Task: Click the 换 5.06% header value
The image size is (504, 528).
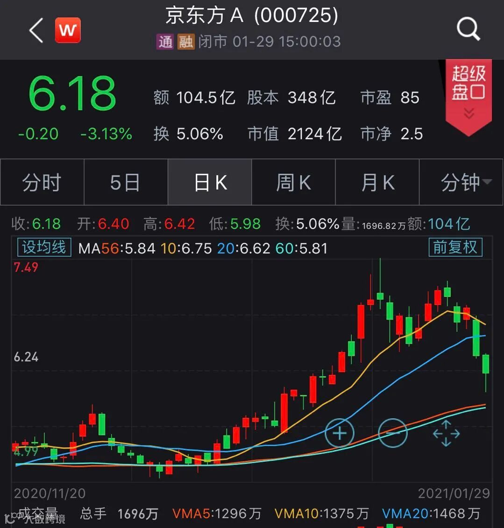Action: pos(188,134)
